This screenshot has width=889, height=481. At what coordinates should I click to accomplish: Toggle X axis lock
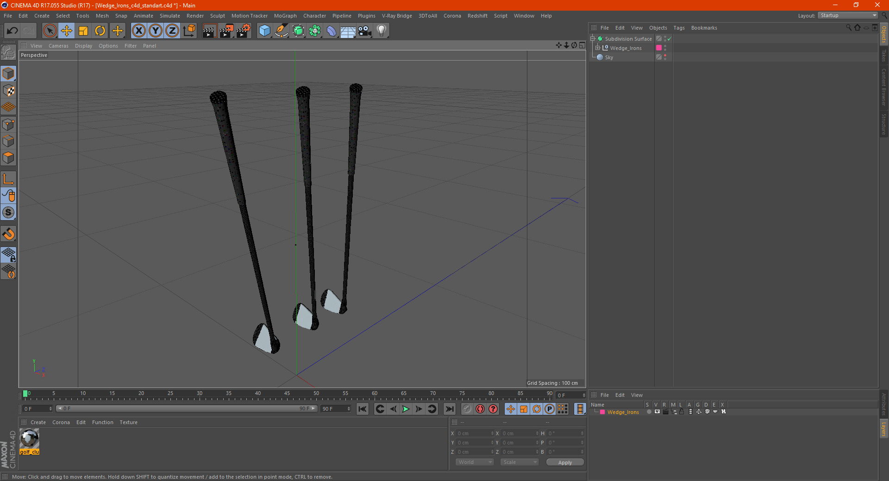138,31
